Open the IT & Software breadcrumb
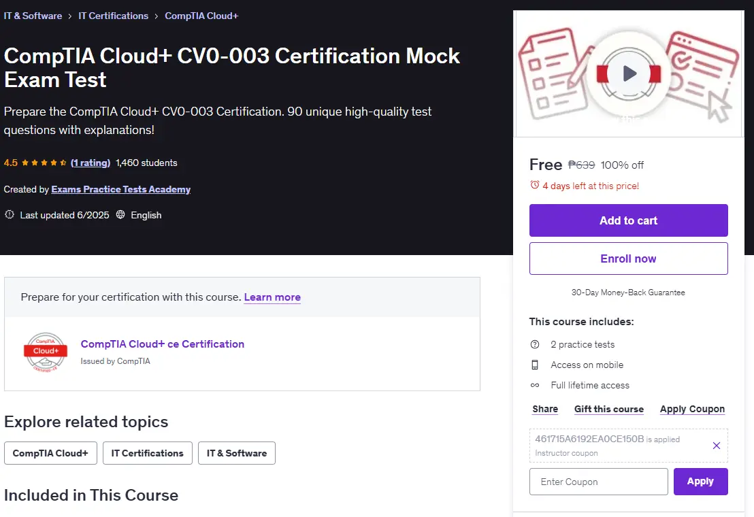This screenshot has width=754, height=517. point(33,16)
